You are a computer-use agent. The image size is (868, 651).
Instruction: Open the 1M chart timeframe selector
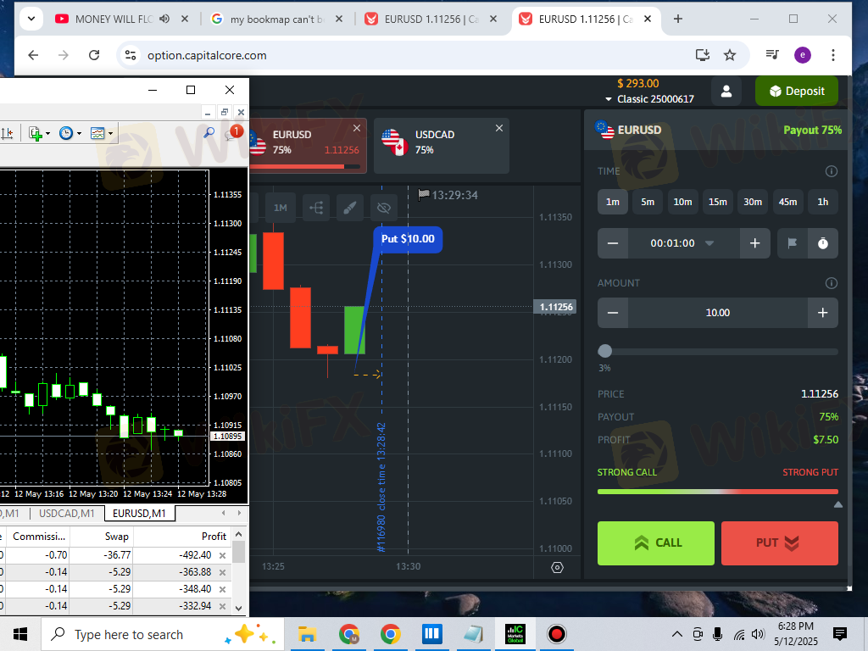pyautogui.click(x=281, y=208)
